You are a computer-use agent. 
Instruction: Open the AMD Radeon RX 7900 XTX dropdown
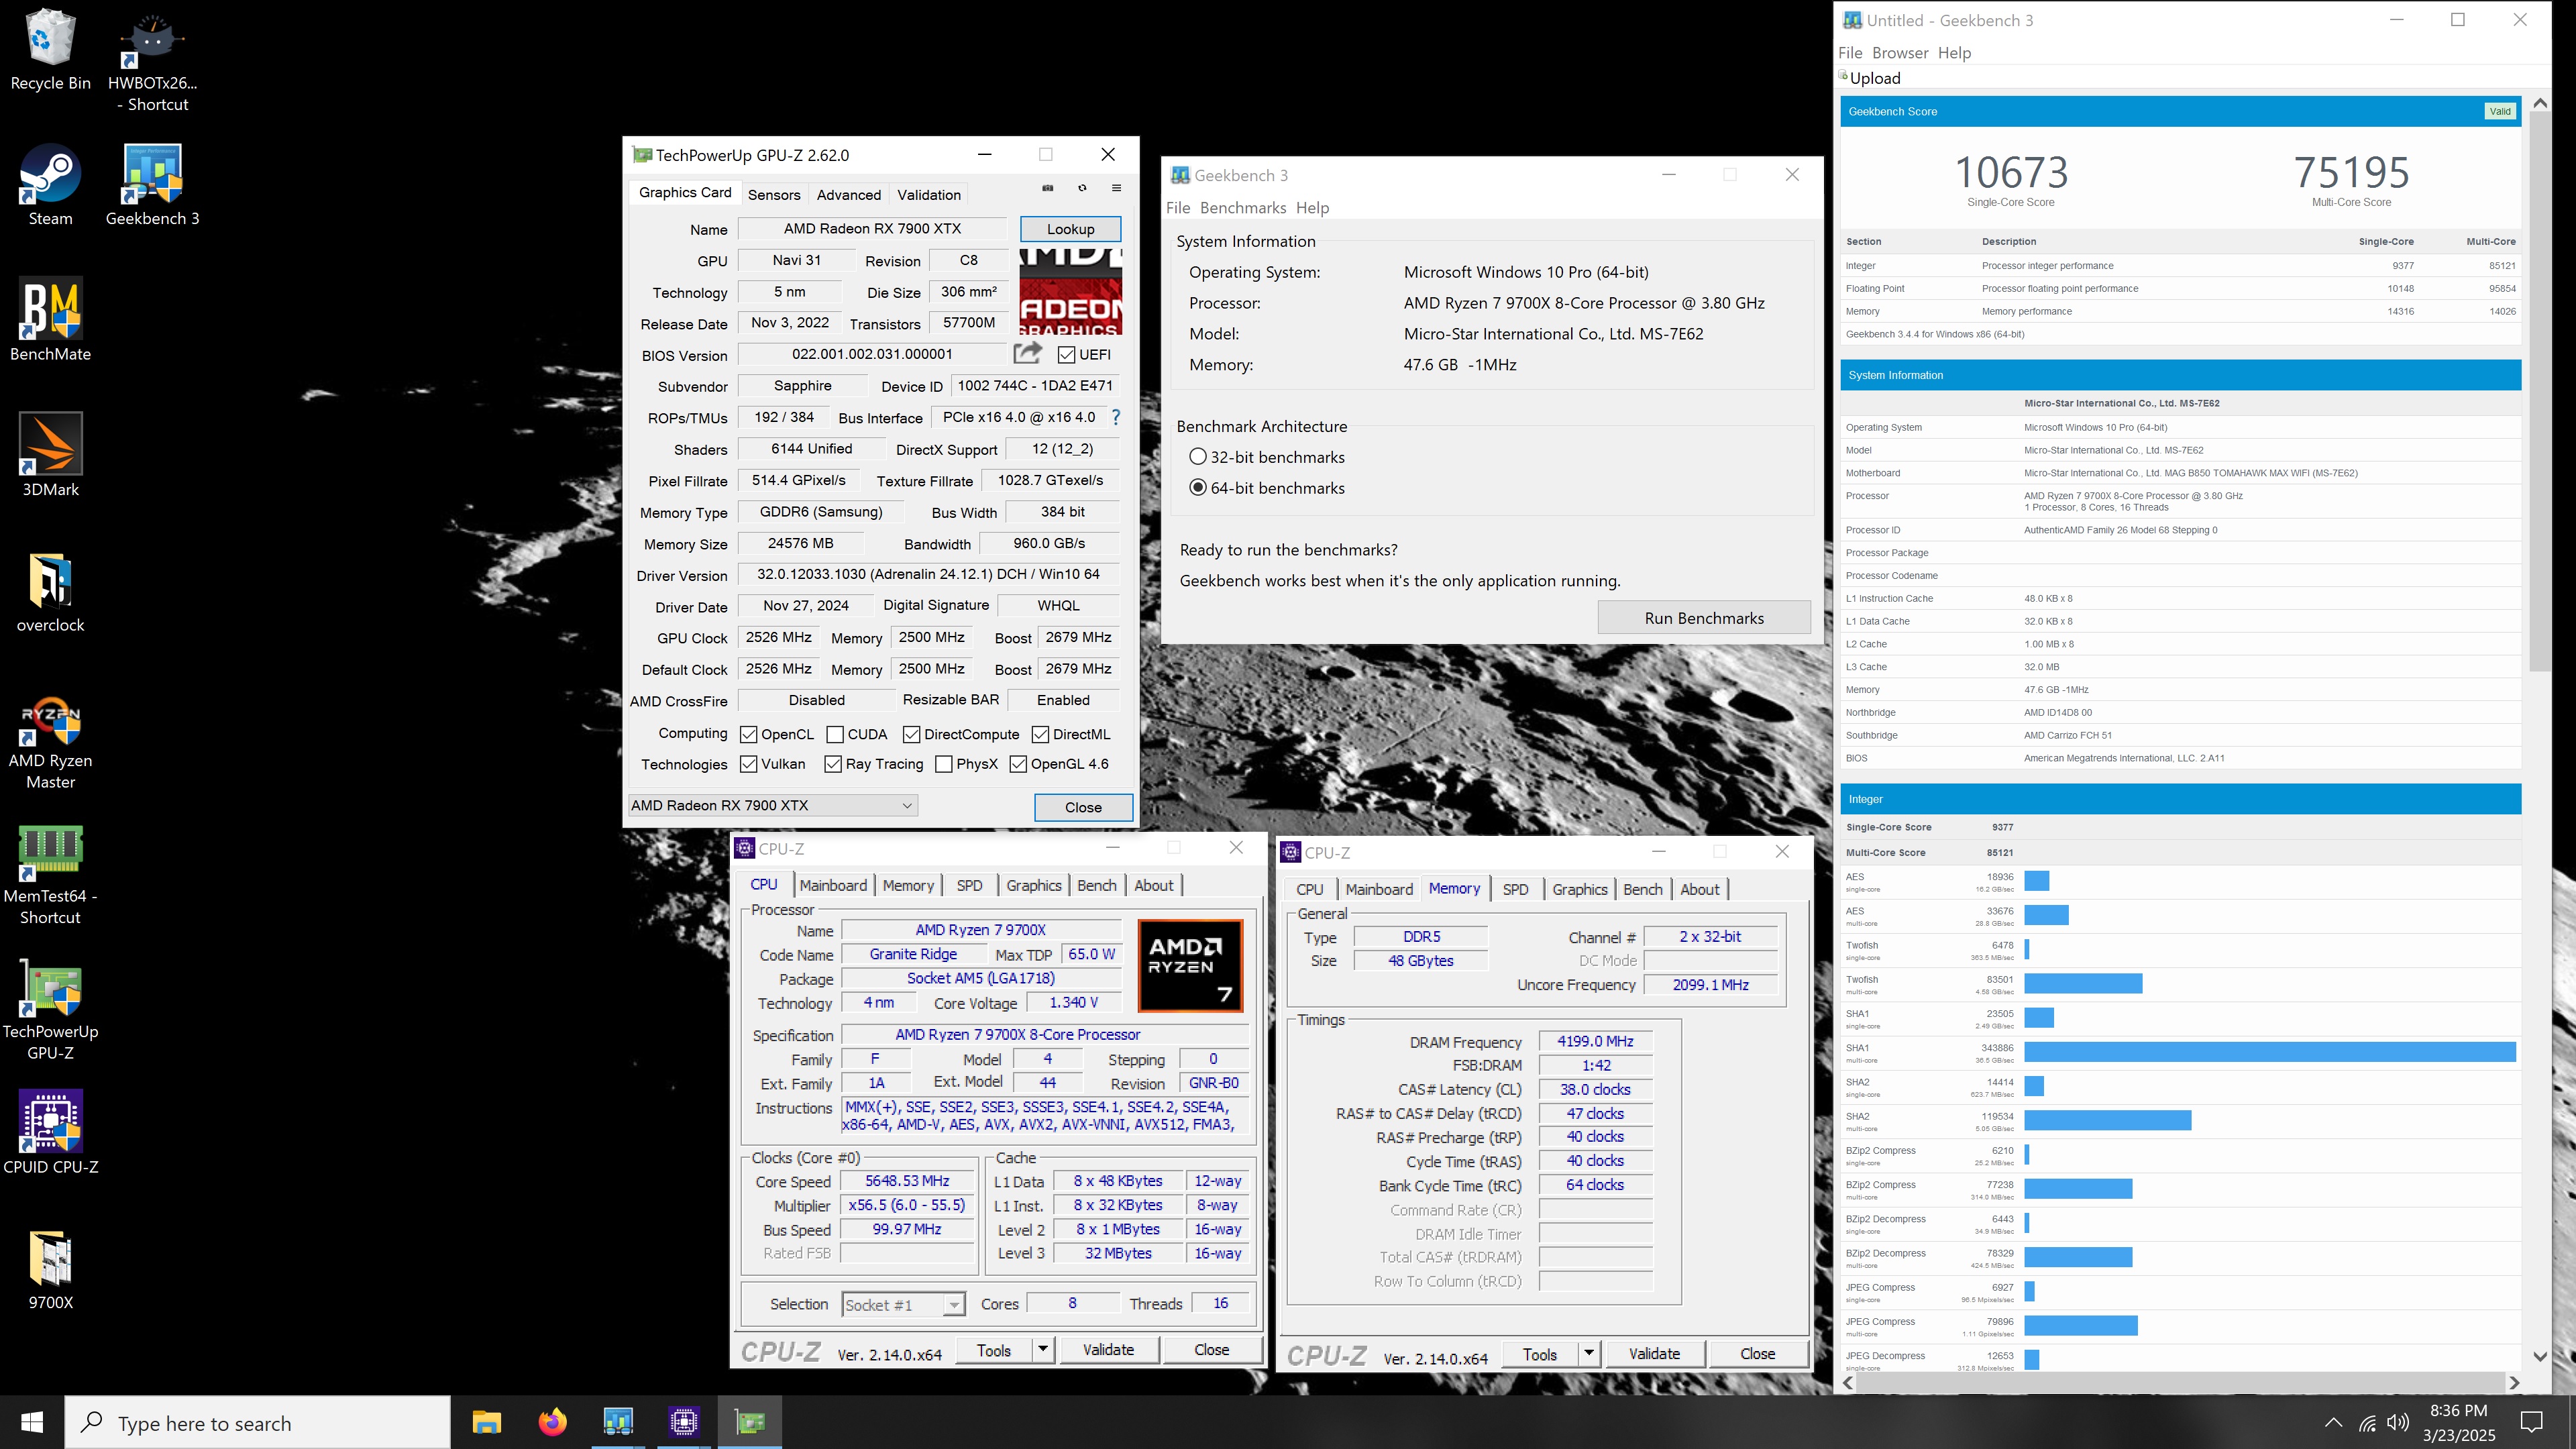[x=772, y=805]
